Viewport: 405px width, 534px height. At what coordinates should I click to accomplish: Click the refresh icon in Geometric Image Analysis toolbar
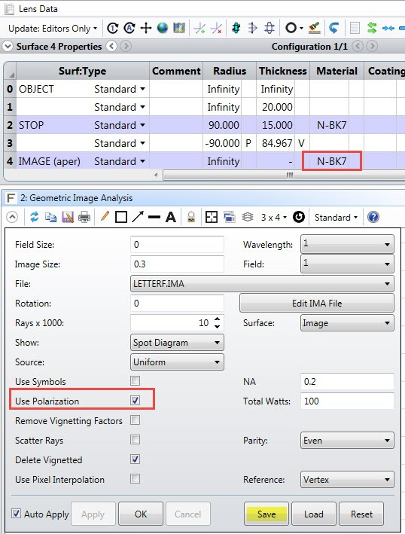click(x=34, y=217)
